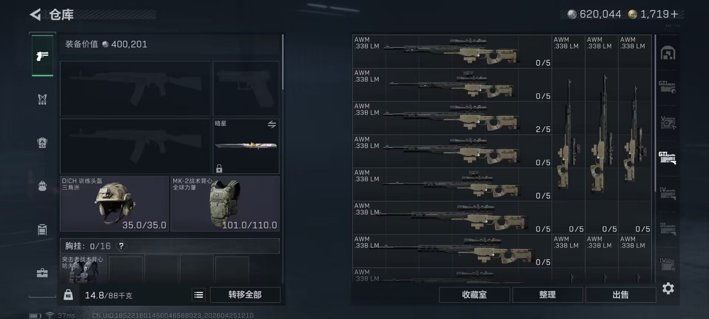
Task: Open storage settings gear icon
Action: point(668,288)
